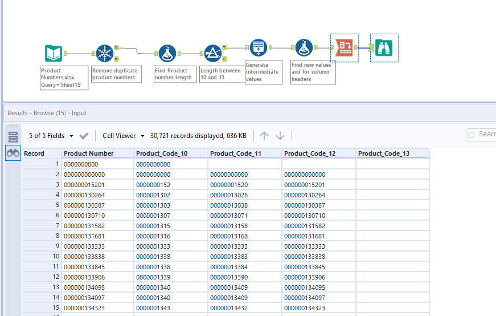Select the annotation 'Remove duplicate product numbers'

tap(116, 74)
